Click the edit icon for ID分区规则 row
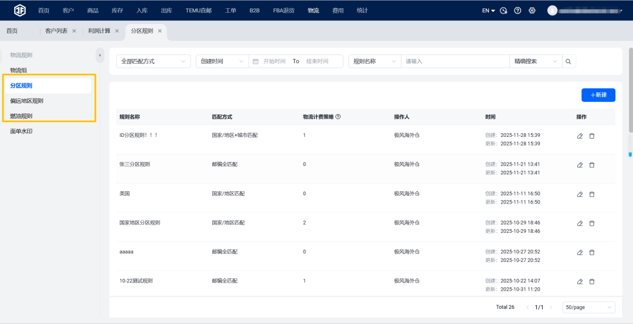This screenshot has width=633, height=324. click(580, 136)
